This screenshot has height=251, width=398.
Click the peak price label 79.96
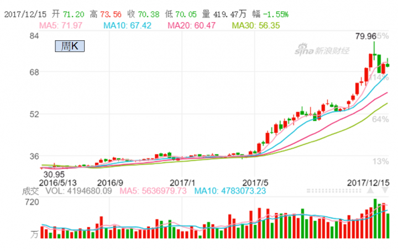365,36
